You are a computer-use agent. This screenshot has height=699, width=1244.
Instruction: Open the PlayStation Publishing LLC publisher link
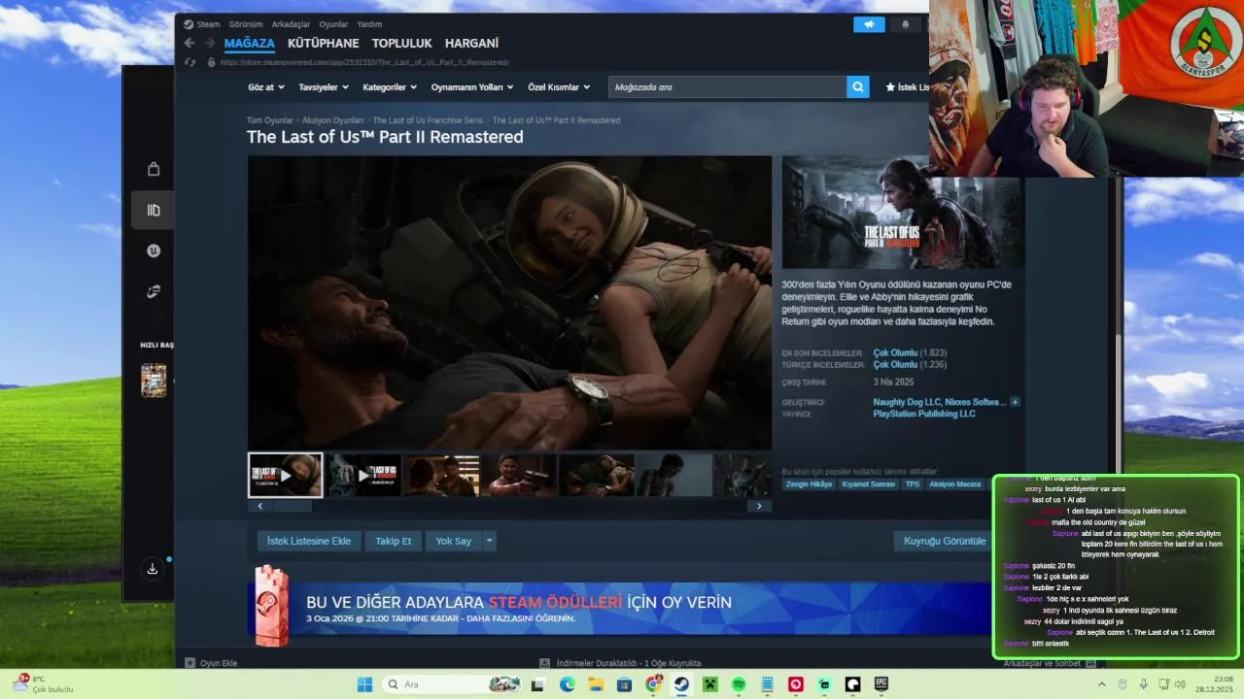click(x=924, y=414)
